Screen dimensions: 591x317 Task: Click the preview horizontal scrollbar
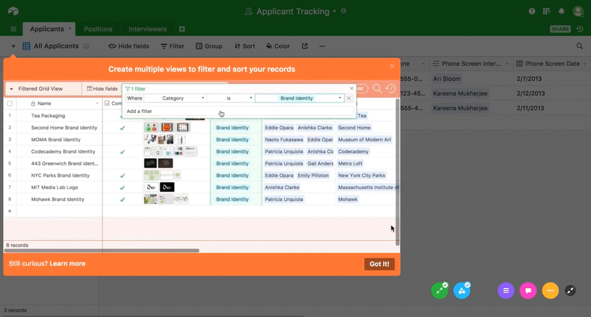click(102, 251)
